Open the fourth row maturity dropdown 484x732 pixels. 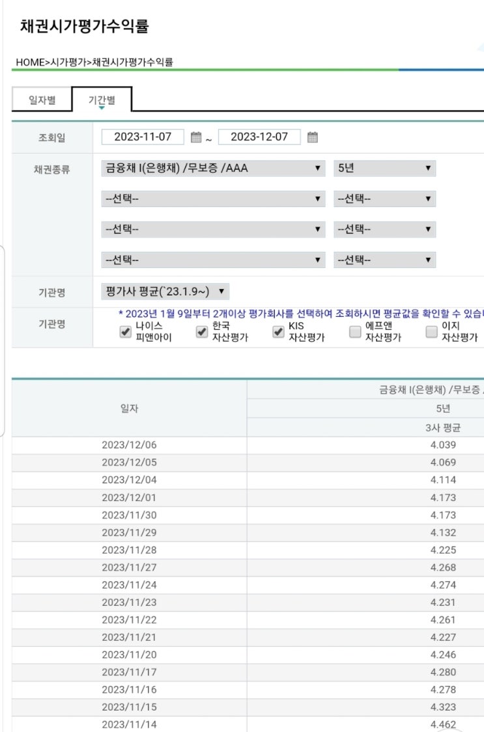coord(384,260)
